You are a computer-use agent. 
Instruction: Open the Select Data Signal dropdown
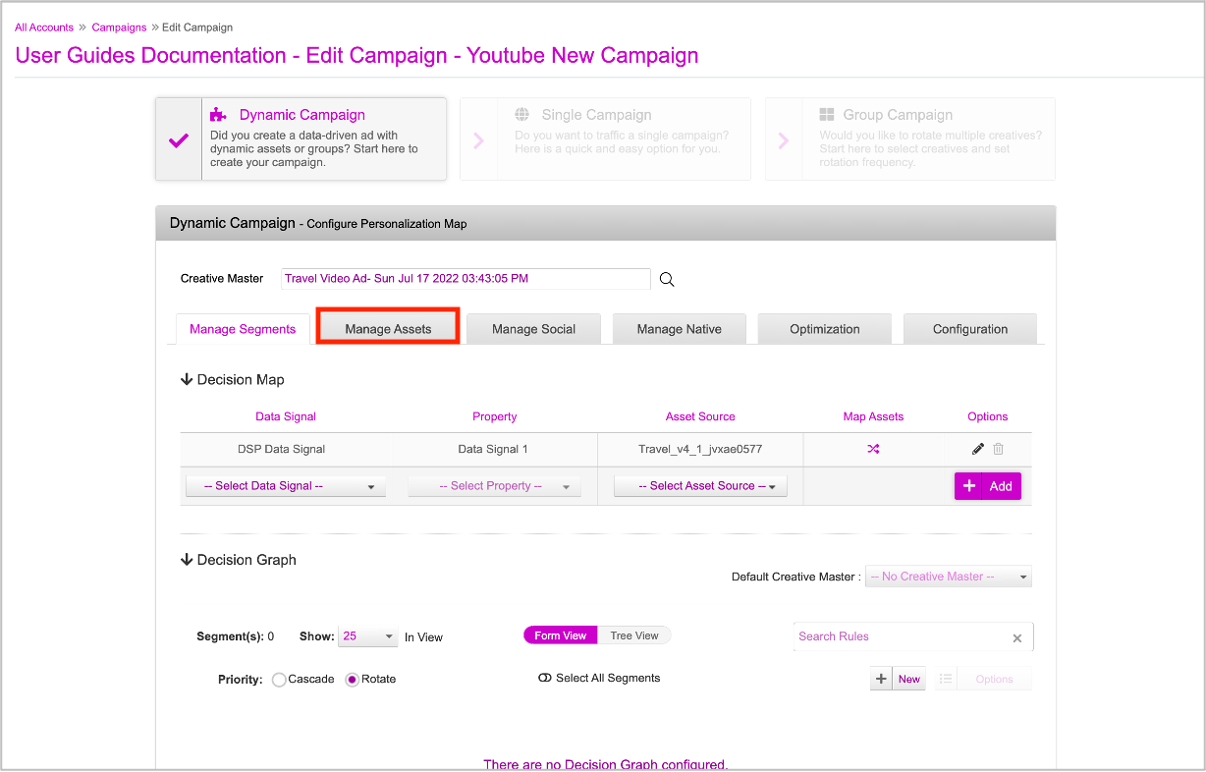286,486
